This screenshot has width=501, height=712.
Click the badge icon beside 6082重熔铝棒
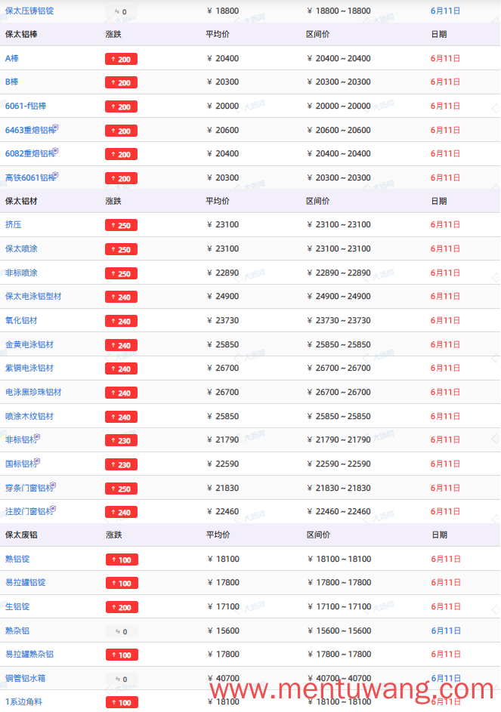[x=55, y=151]
